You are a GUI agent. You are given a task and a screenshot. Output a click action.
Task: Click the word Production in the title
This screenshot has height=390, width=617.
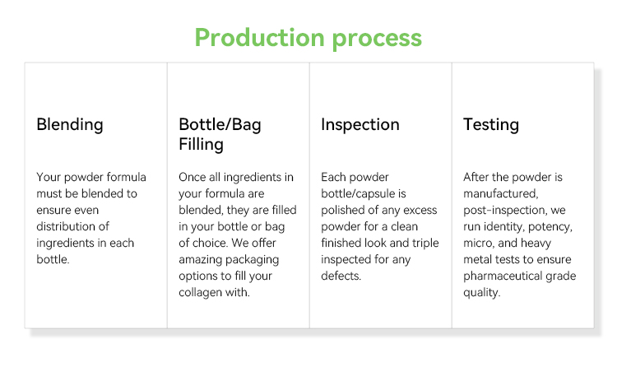pyautogui.click(x=260, y=38)
